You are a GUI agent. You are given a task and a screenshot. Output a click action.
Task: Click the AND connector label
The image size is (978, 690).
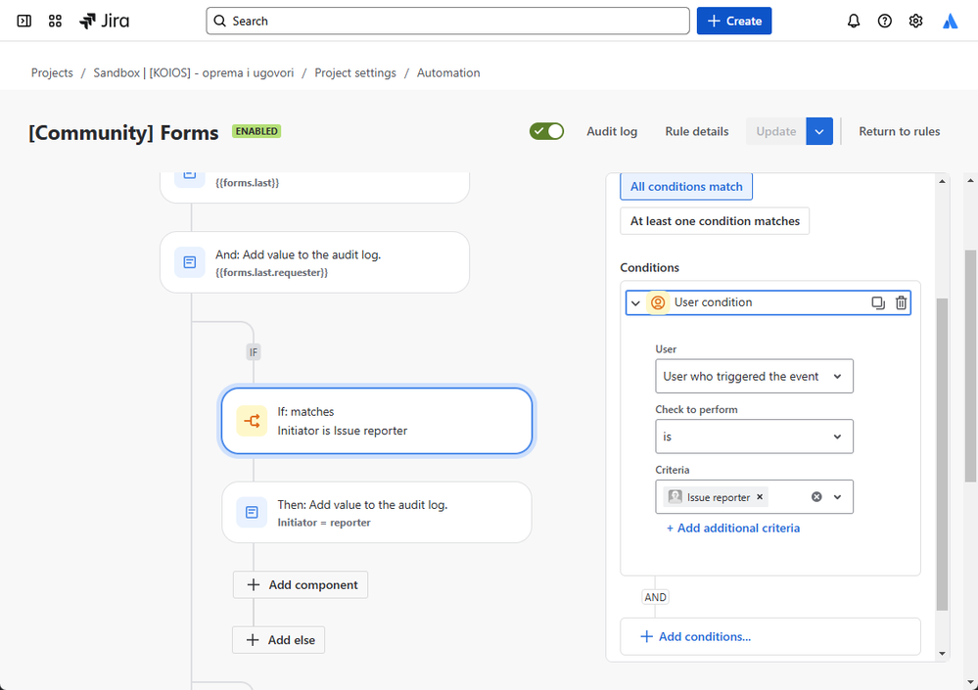pos(655,597)
